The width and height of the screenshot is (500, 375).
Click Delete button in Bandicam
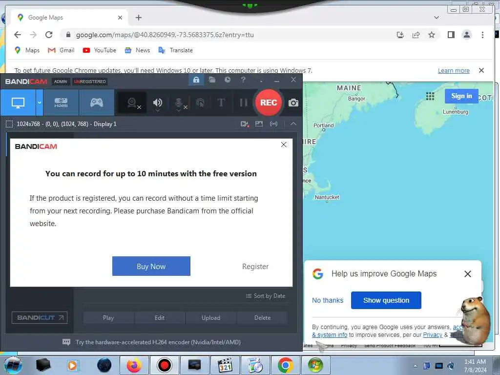(262, 318)
